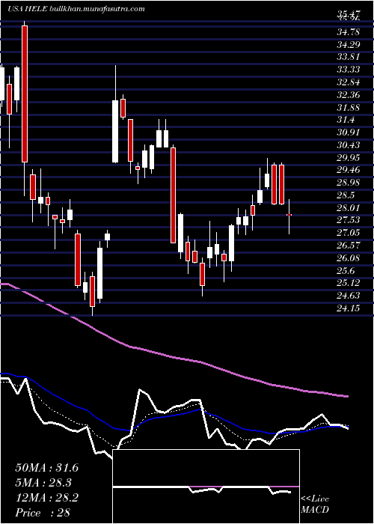Pick the 31.88 price label

(x=349, y=107)
